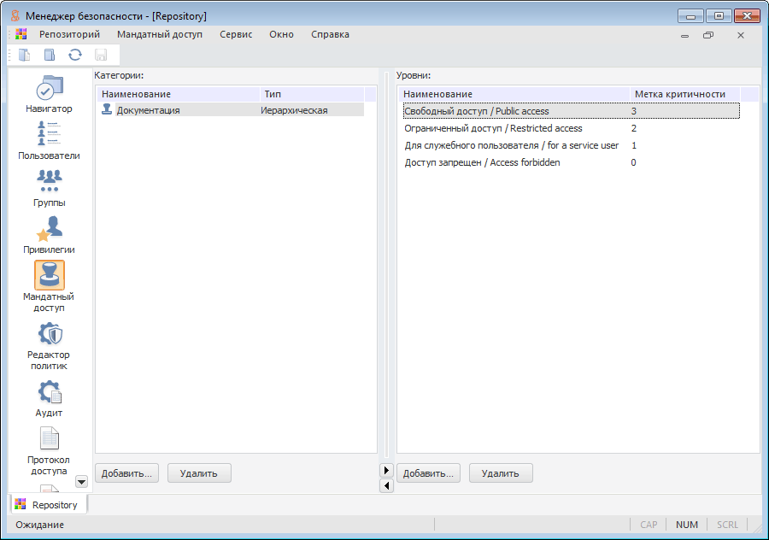
Task: Click Добавить under the Уровни list
Action: 428,473
